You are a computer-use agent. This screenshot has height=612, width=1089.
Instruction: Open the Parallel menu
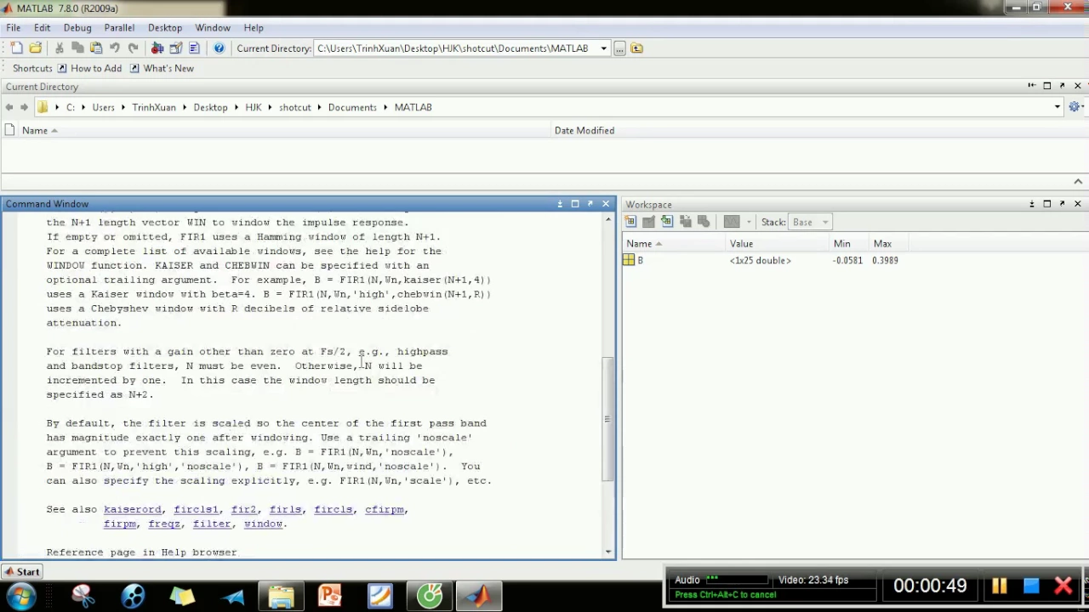click(x=119, y=27)
